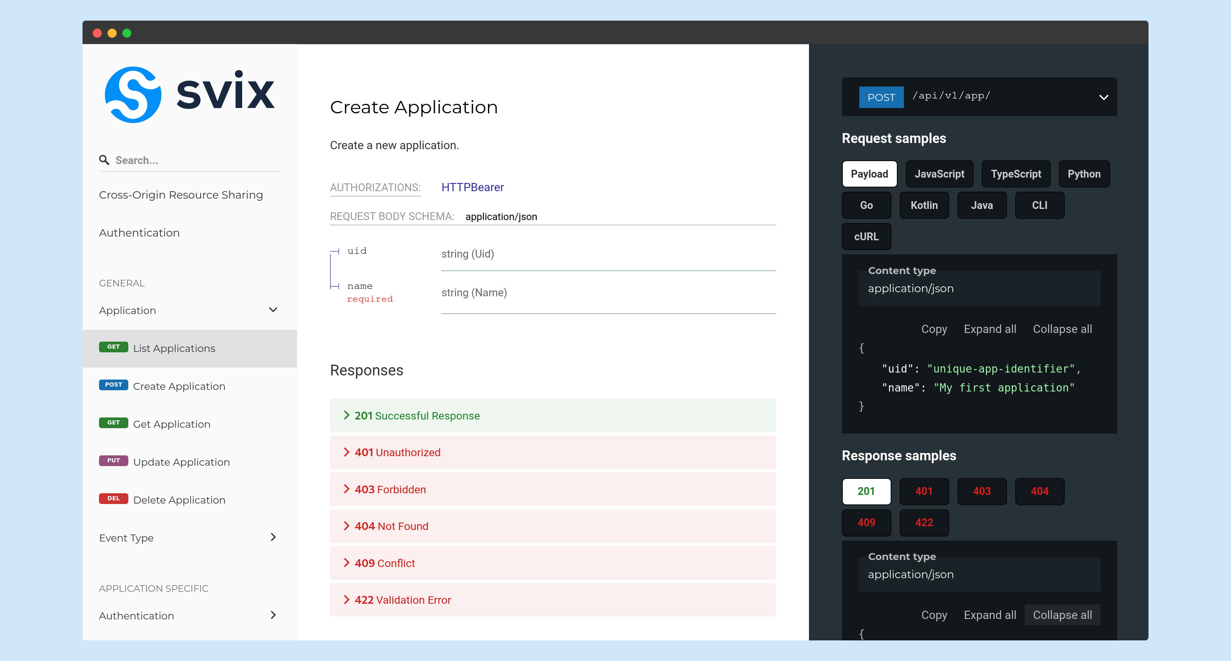Click the search magnifier icon
1231x661 pixels.
[x=104, y=160]
